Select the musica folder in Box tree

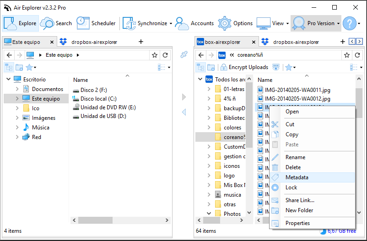pyautogui.click(x=232, y=195)
